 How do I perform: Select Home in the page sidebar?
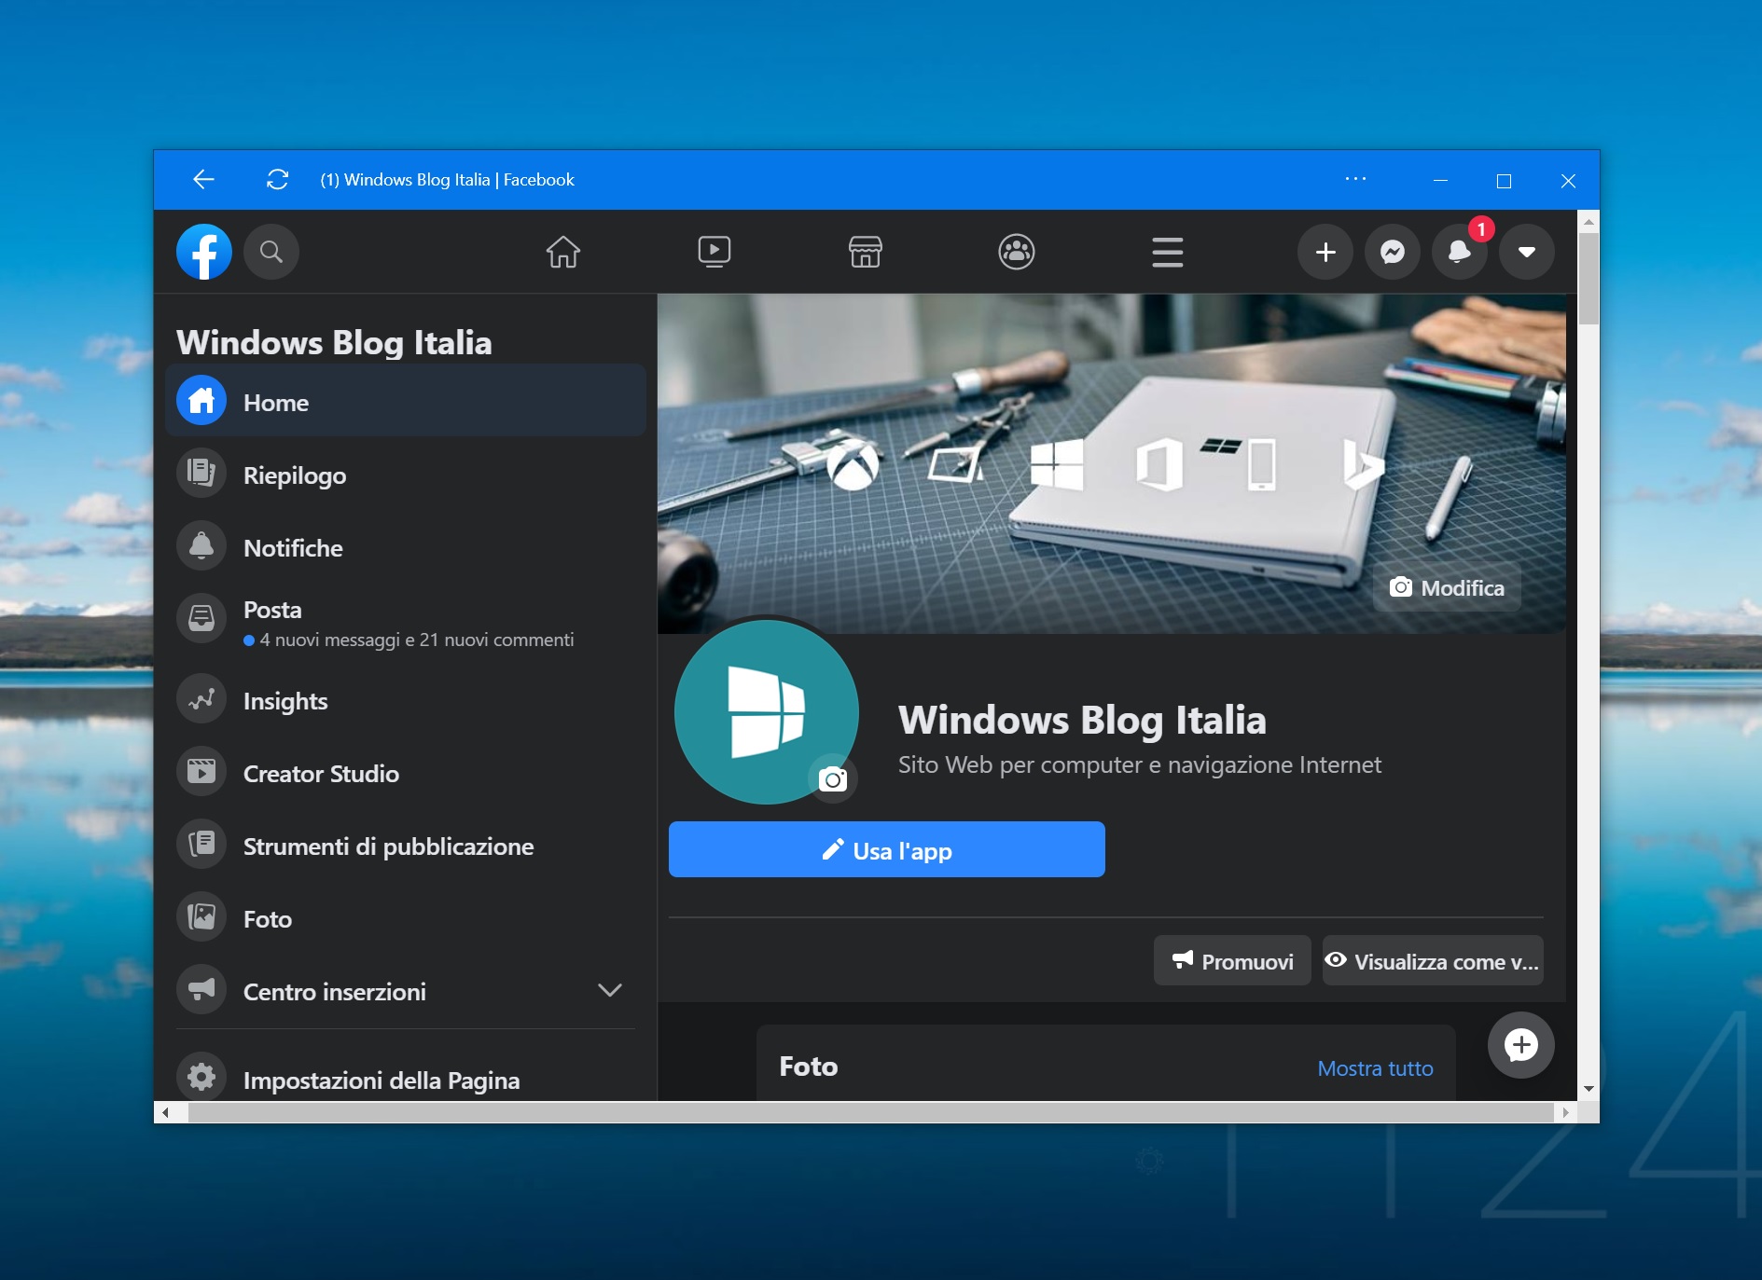click(406, 402)
